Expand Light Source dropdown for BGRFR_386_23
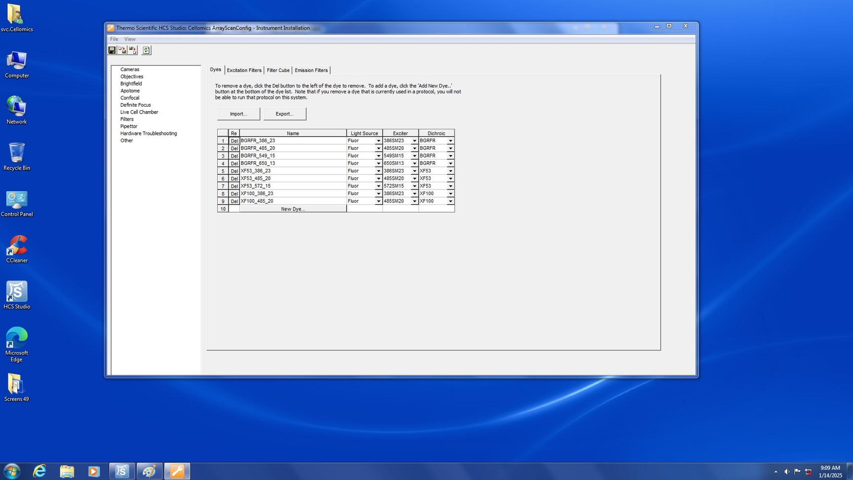The height and width of the screenshot is (480, 853). coord(378,141)
